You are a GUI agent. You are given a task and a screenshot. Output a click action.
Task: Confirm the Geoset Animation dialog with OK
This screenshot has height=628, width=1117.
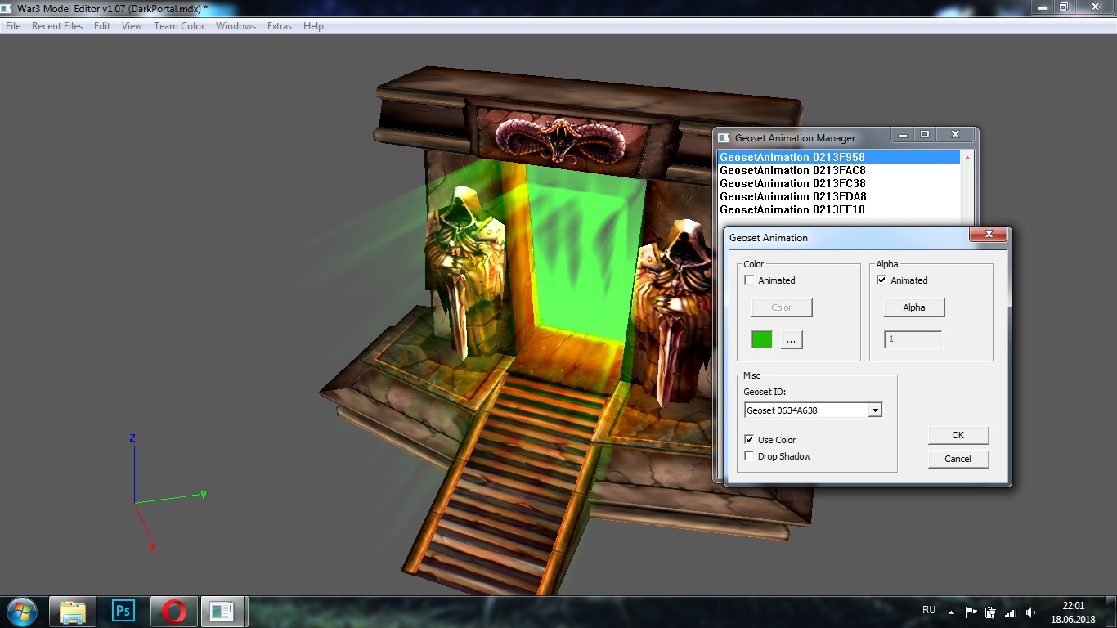[958, 435]
